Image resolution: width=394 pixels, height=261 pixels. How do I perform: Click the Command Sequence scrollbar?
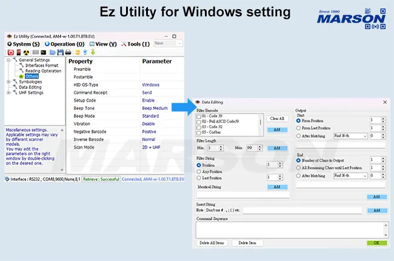[386, 230]
